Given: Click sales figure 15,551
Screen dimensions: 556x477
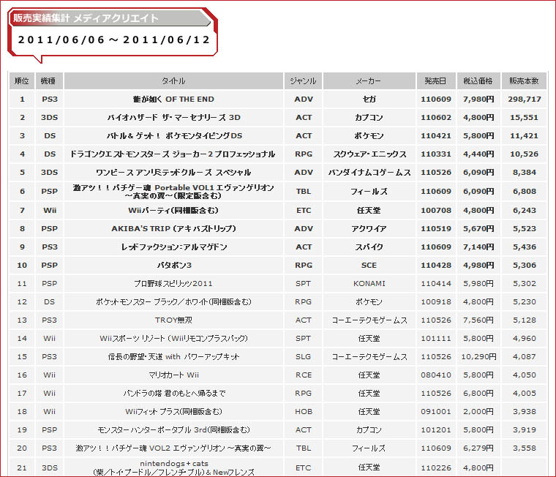Looking at the screenshot, I should click(524, 117).
